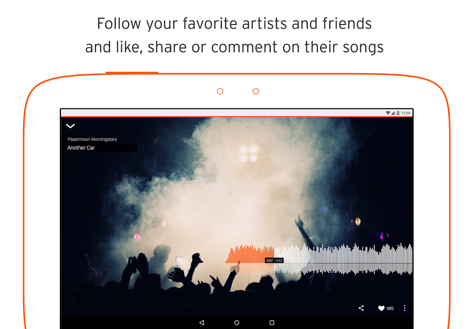The height and width of the screenshot is (329, 469).
Task: Click the 682 likes count
Action: [x=390, y=309]
